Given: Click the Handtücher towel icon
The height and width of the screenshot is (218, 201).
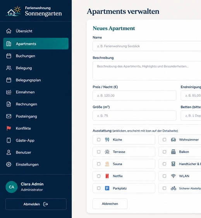Looking at the screenshot, I should pos(174,164).
